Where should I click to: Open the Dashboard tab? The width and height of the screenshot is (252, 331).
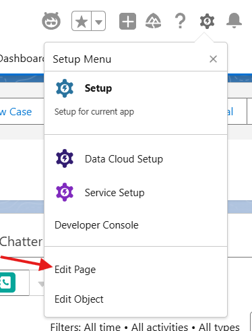[22, 59]
